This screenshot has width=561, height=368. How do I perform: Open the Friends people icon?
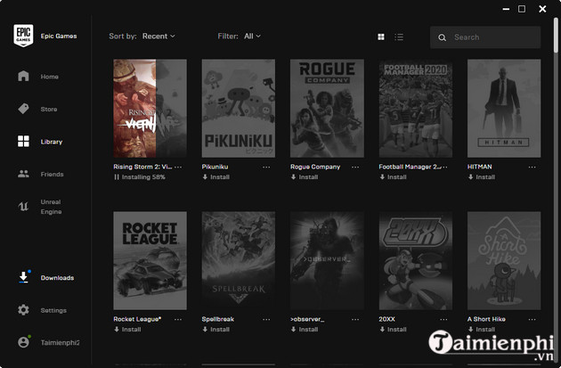click(23, 174)
